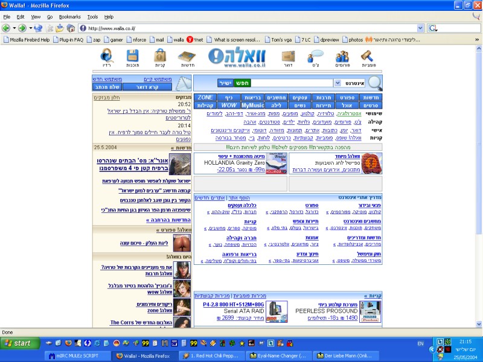Click into the Walla search text field
The width and height of the screenshot is (483, 362).
(x=292, y=83)
